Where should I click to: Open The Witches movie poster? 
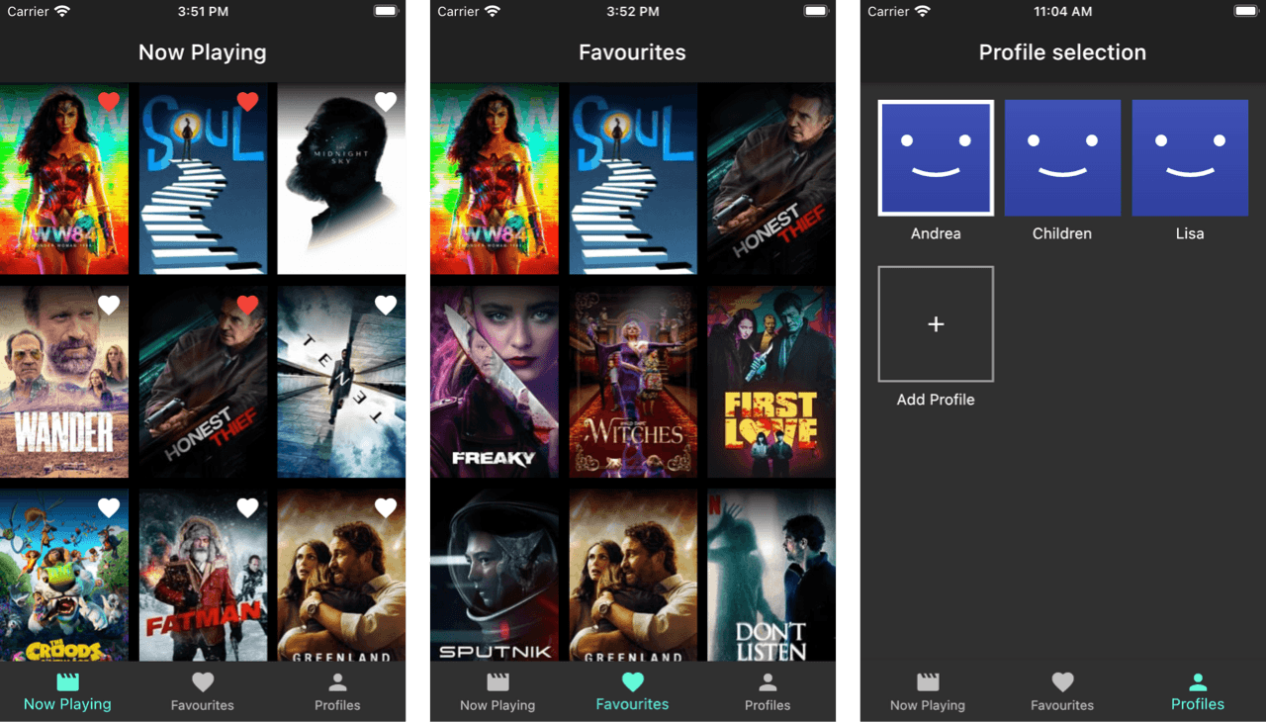point(633,382)
